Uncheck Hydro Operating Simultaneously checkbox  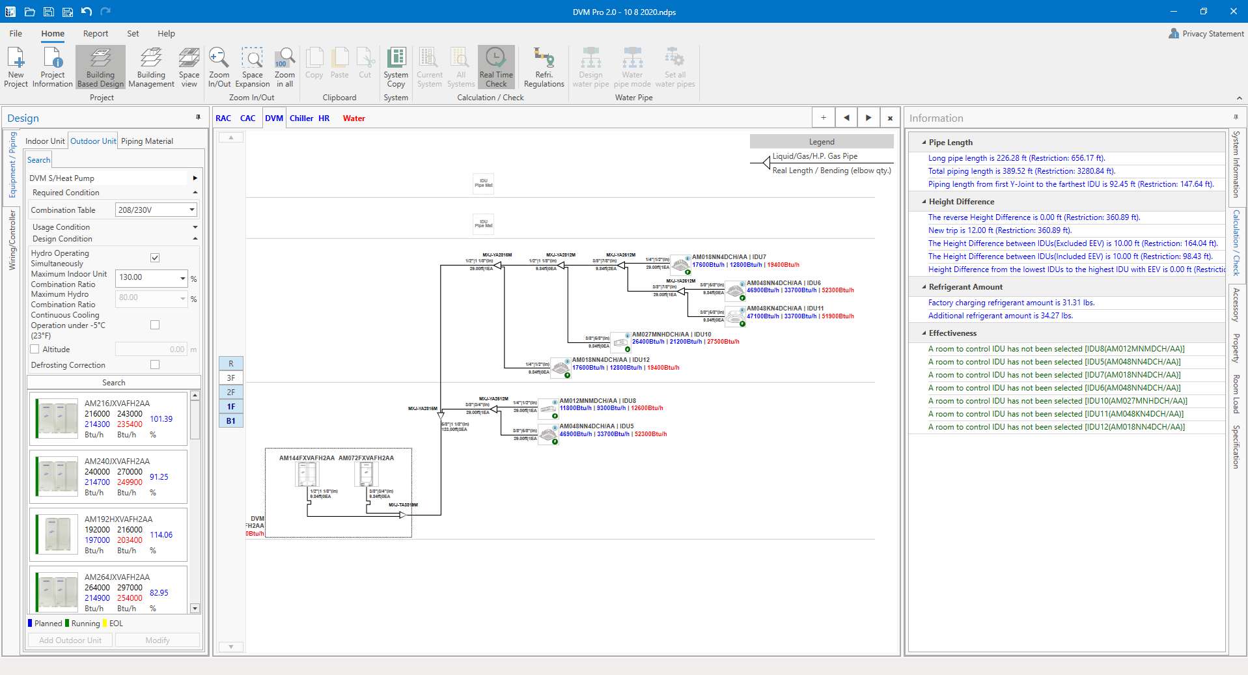pos(155,258)
